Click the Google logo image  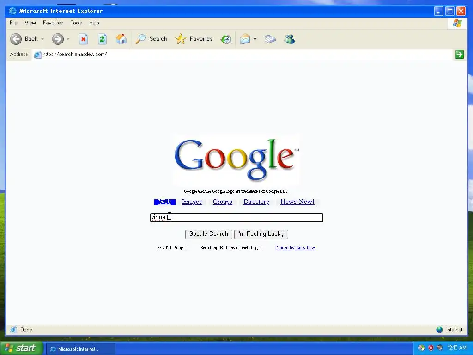[x=236, y=159]
